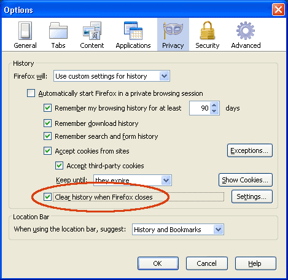Open the Security padlock icon

[208, 31]
